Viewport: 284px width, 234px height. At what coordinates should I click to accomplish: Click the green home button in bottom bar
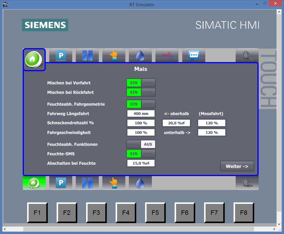(x=34, y=183)
